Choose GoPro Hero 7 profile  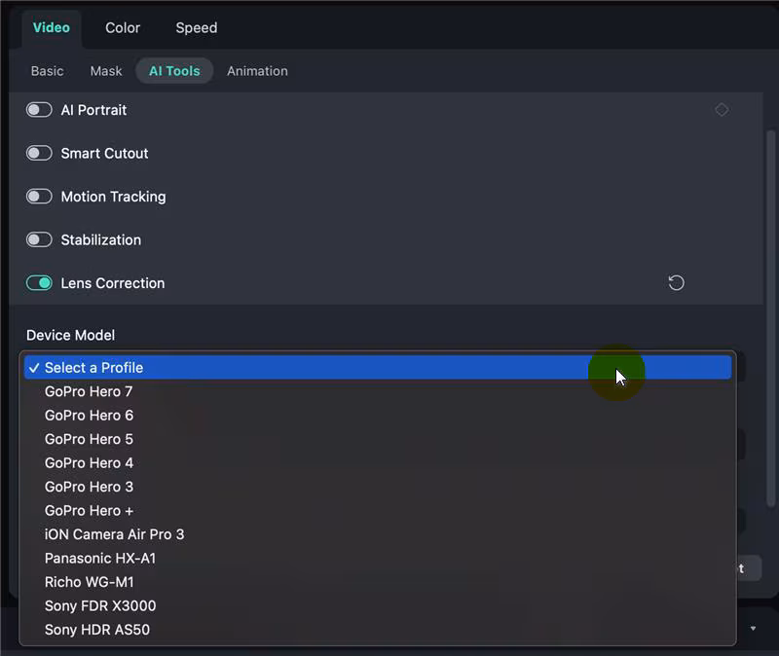378,391
